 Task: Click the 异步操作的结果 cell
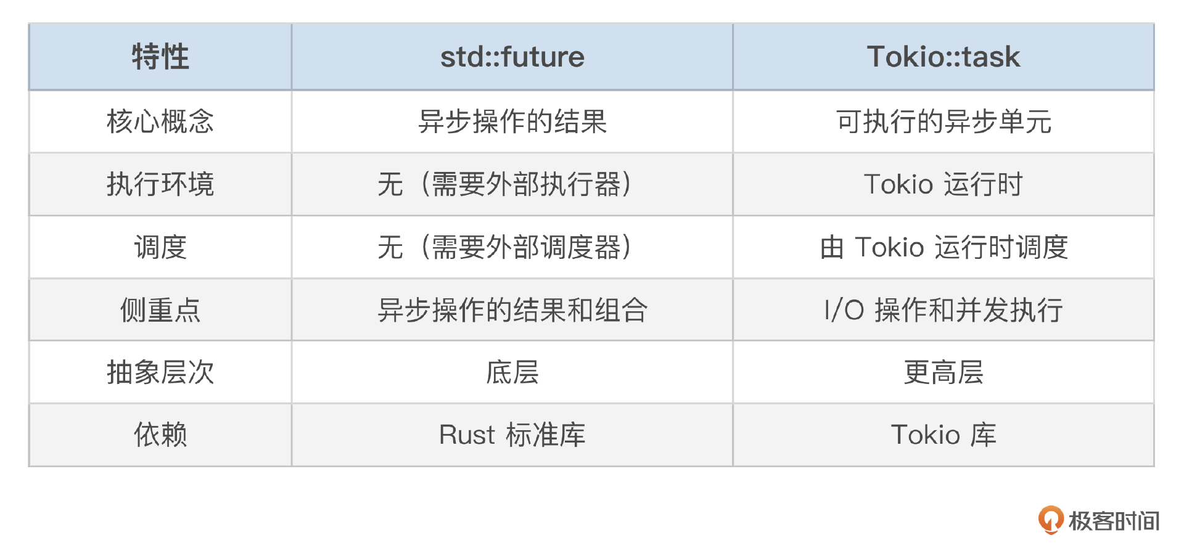[512, 121]
